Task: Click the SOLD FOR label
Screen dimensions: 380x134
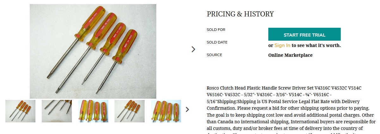Action: click(216, 30)
